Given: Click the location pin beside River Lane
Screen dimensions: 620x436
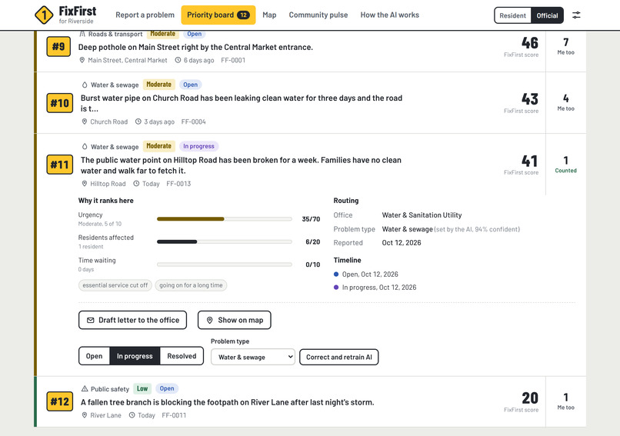Looking at the screenshot, I should point(84,415).
